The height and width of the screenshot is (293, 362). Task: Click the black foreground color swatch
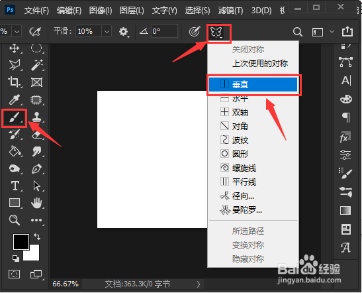(x=21, y=242)
